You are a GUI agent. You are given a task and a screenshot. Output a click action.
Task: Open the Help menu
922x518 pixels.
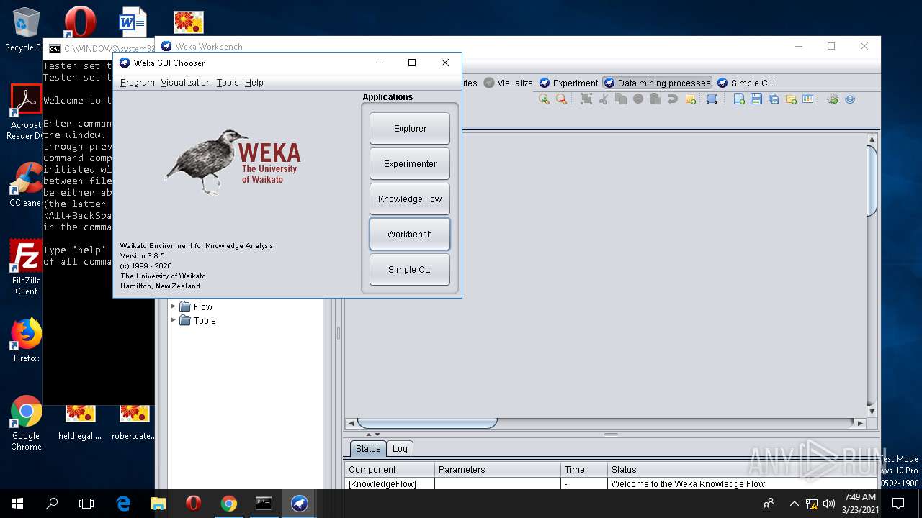coord(254,83)
